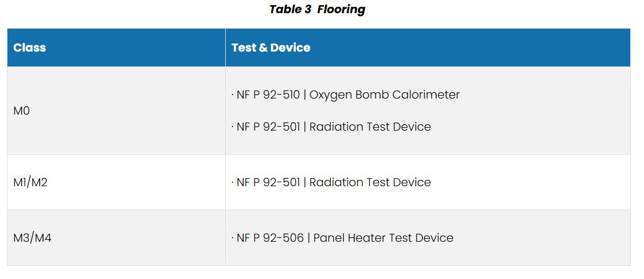Click the "Table 3 Flooring" title

click(x=317, y=9)
